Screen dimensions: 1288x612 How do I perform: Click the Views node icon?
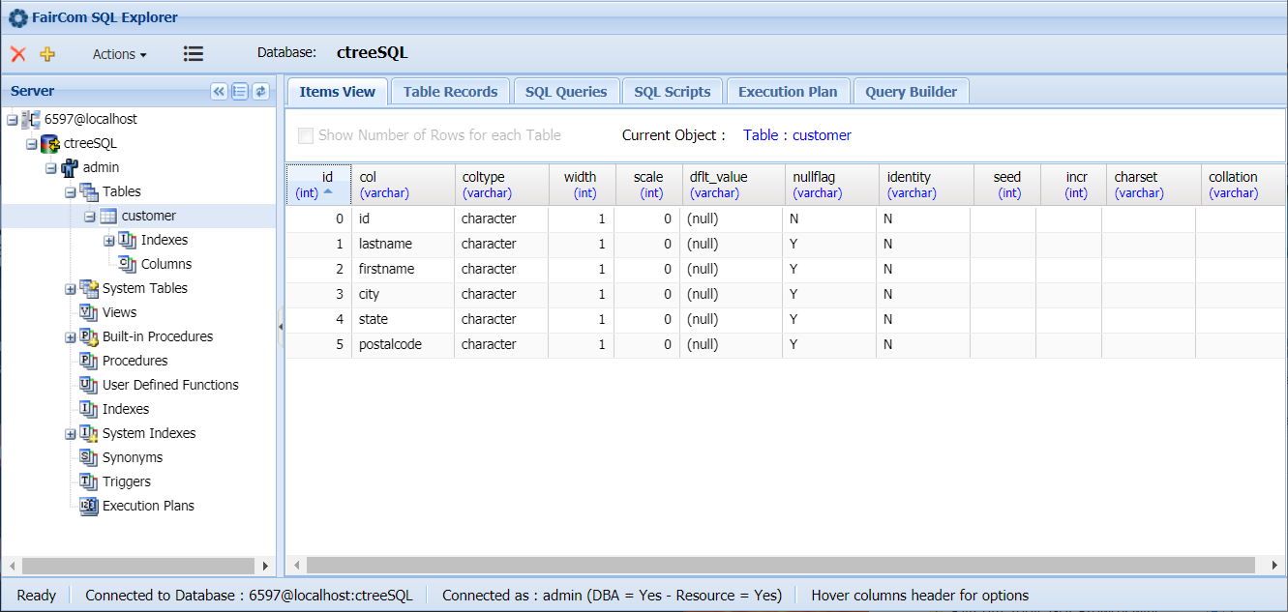pyautogui.click(x=89, y=312)
